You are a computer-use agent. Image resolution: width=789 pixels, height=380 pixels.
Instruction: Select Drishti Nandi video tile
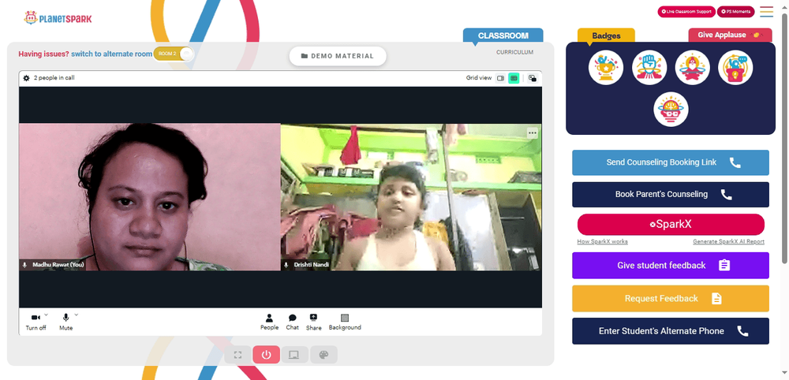pyautogui.click(x=411, y=197)
